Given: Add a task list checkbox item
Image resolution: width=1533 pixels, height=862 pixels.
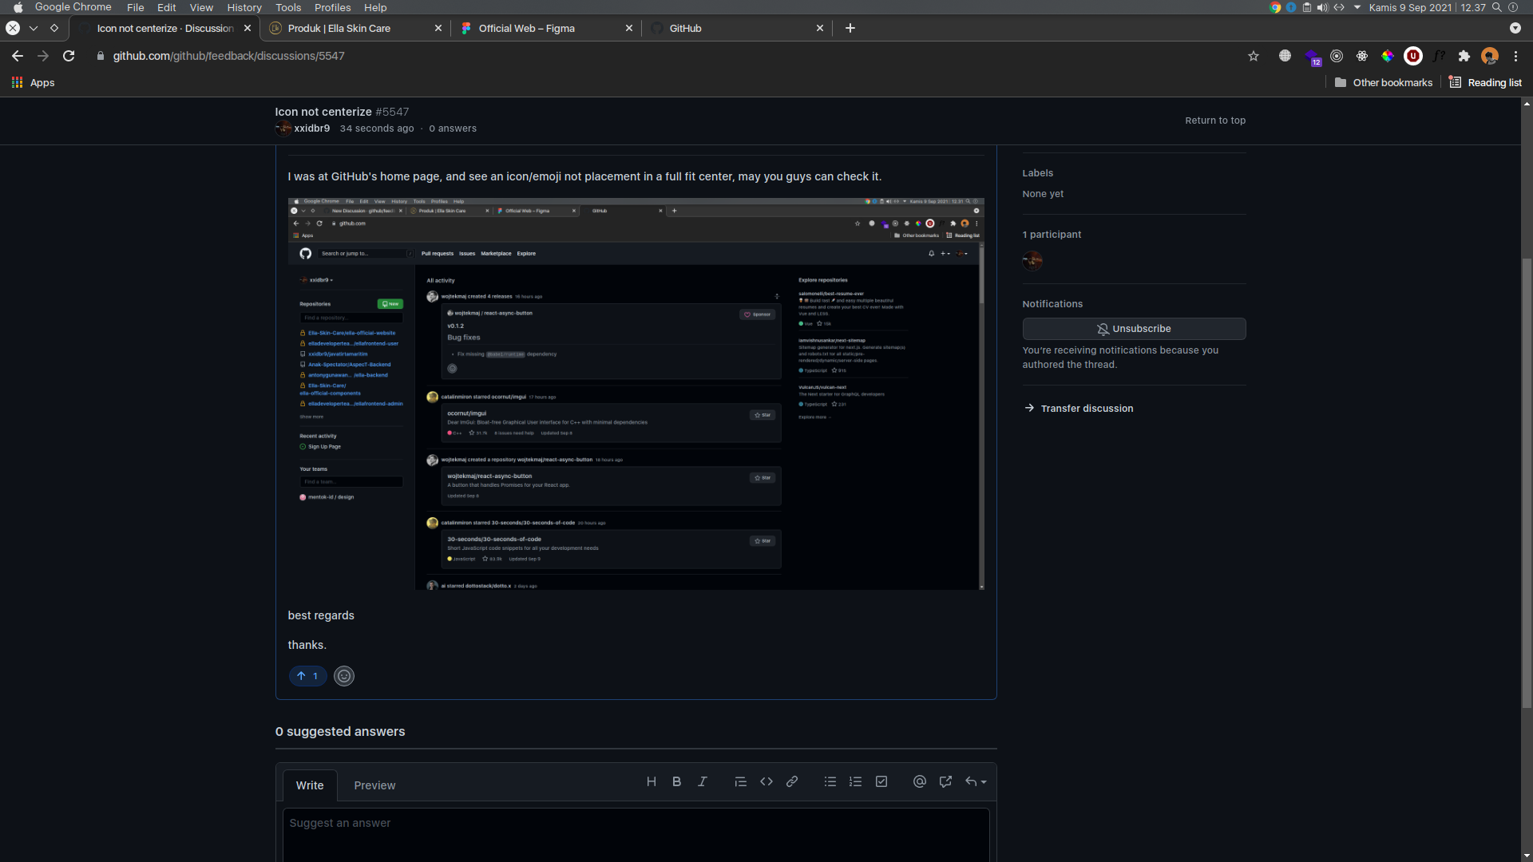Looking at the screenshot, I should [881, 782].
